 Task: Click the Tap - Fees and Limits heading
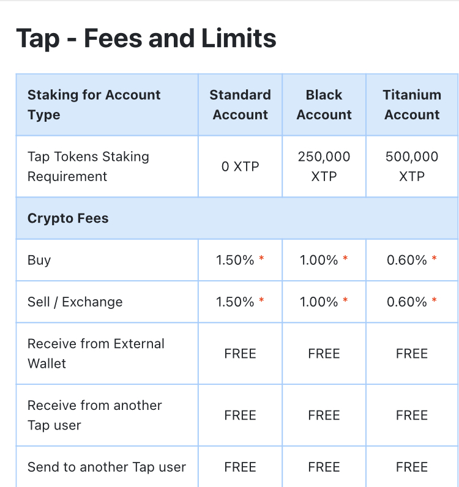point(146,39)
